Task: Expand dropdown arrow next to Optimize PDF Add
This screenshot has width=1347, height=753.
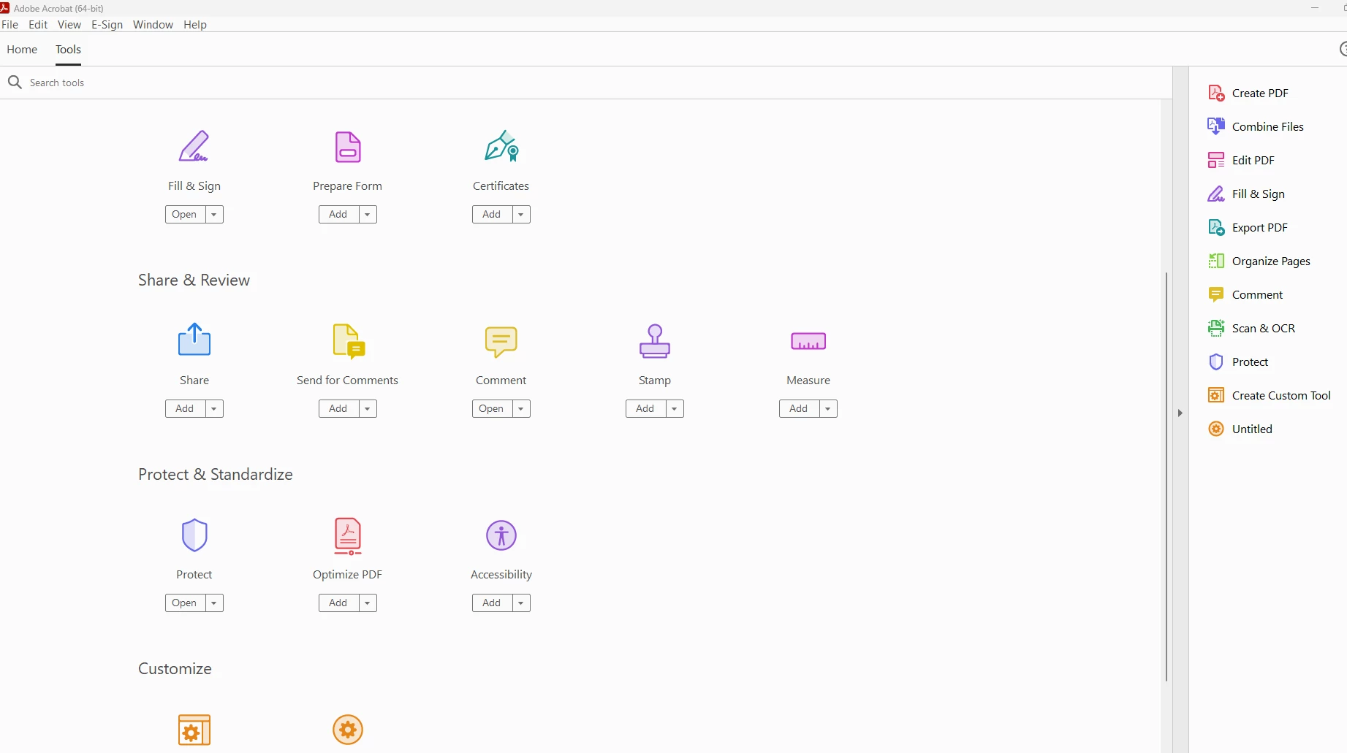Action: (367, 603)
